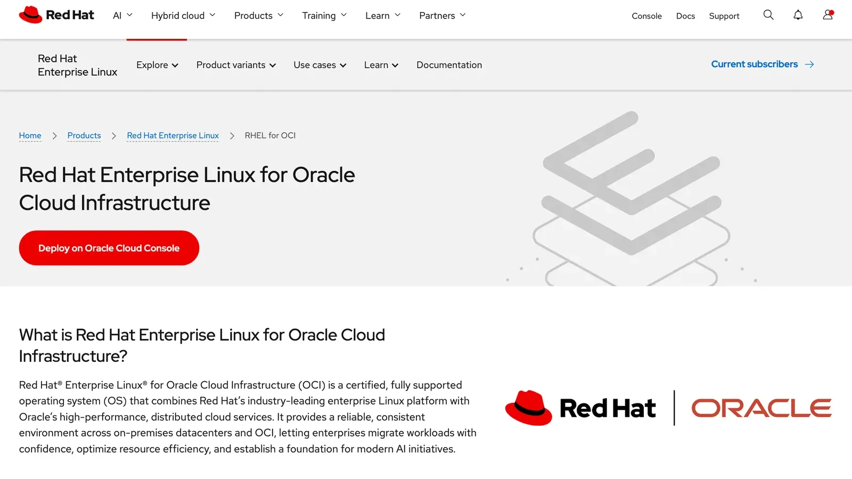Click the Red Hat Enterprise Linux subnav title
Viewport: 852px width, 479px height.
77,65
